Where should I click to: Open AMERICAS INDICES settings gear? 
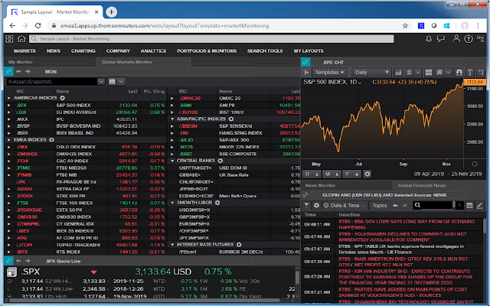click(63, 98)
